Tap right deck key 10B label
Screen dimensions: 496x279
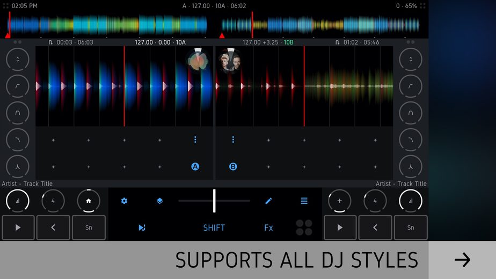click(x=288, y=42)
